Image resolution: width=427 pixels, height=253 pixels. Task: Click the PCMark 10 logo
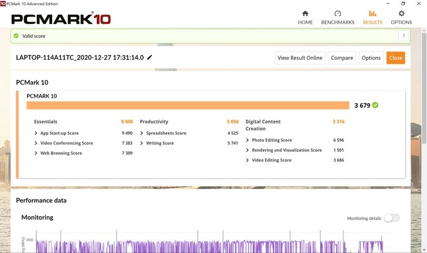pos(61,19)
